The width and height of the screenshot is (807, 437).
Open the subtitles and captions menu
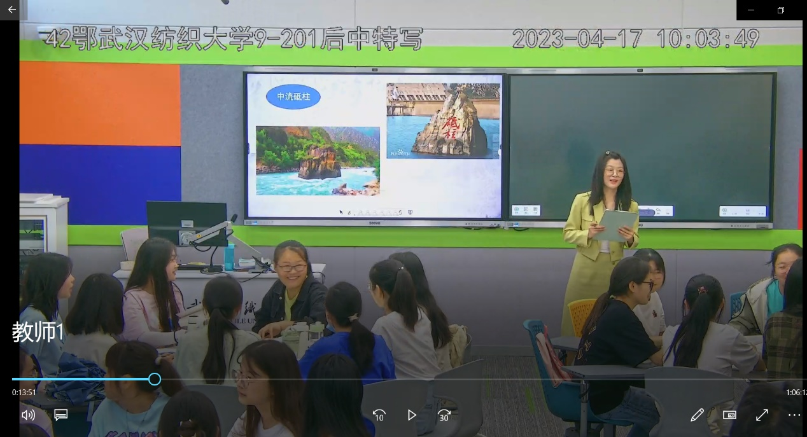coord(61,415)
